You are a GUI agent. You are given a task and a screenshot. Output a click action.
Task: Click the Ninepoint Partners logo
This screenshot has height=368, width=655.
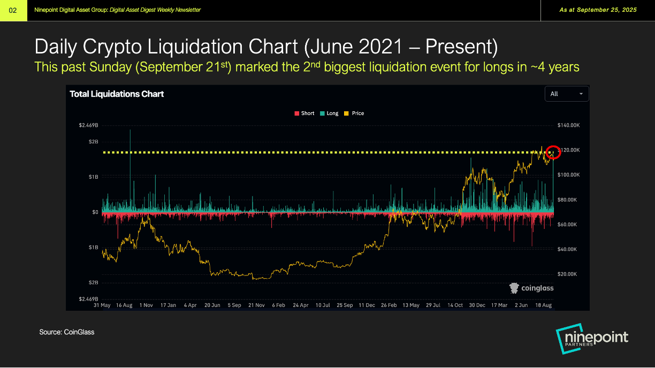pyautogui.click(x=592, y=340)
